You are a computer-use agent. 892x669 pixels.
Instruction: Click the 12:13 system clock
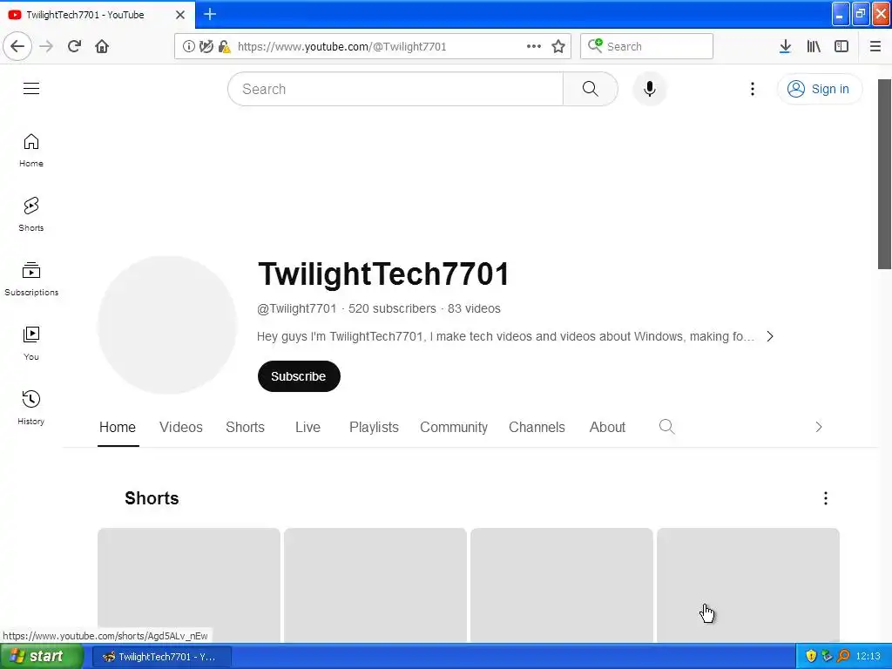click(868, 657)
